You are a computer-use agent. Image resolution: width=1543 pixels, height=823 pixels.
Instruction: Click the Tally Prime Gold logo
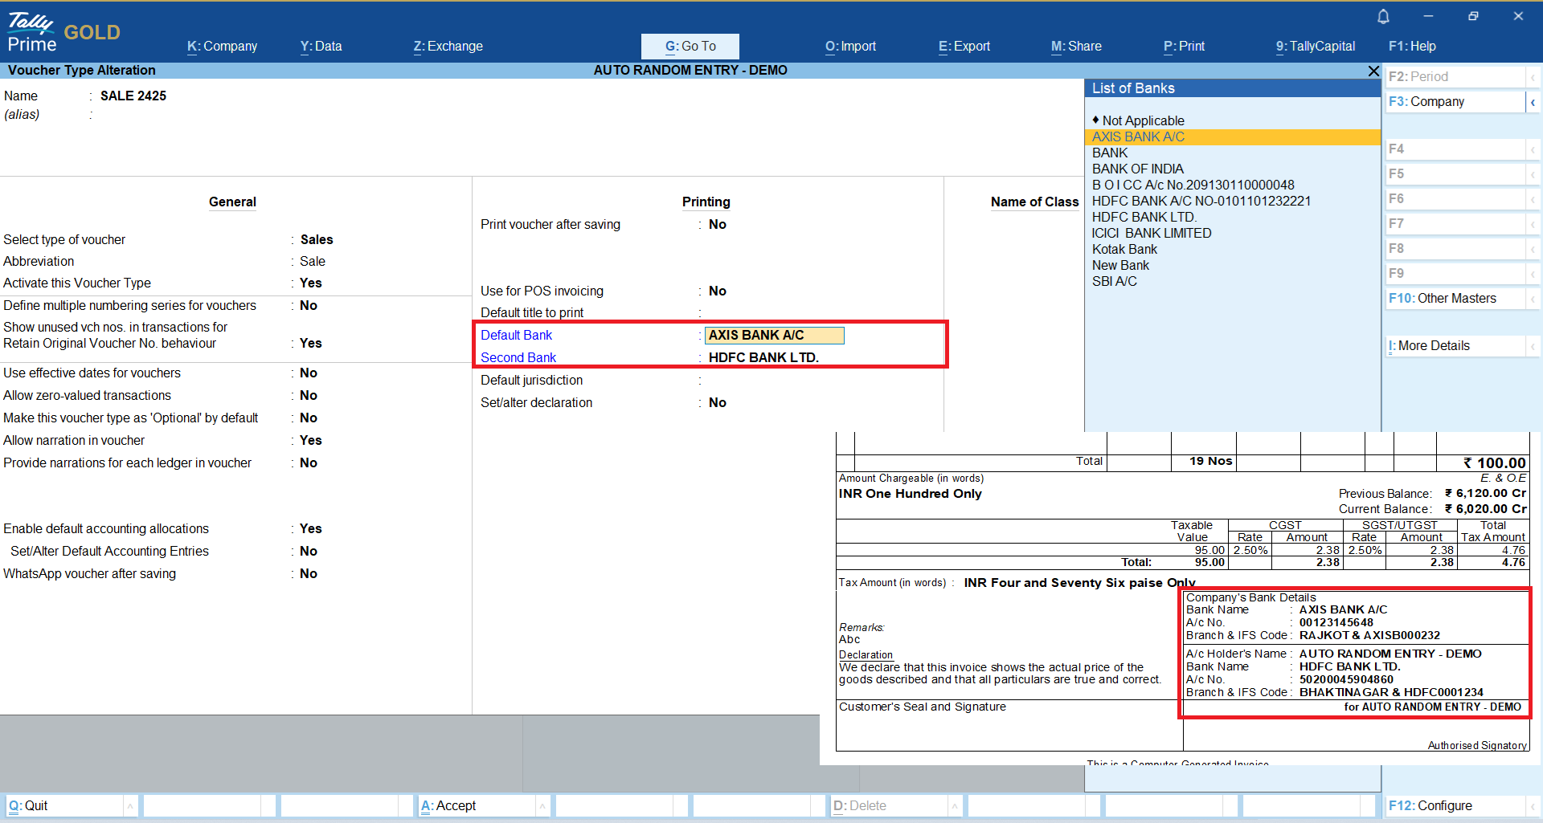[x=63, y=32]
